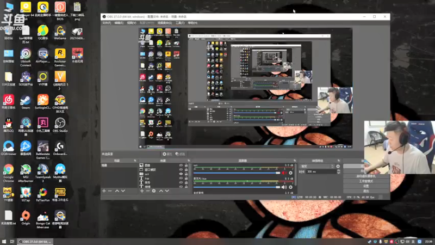435x245 pixels.
Task: Open MSI Afterburner desktop shortcut
Action: [x=26, y=173]
